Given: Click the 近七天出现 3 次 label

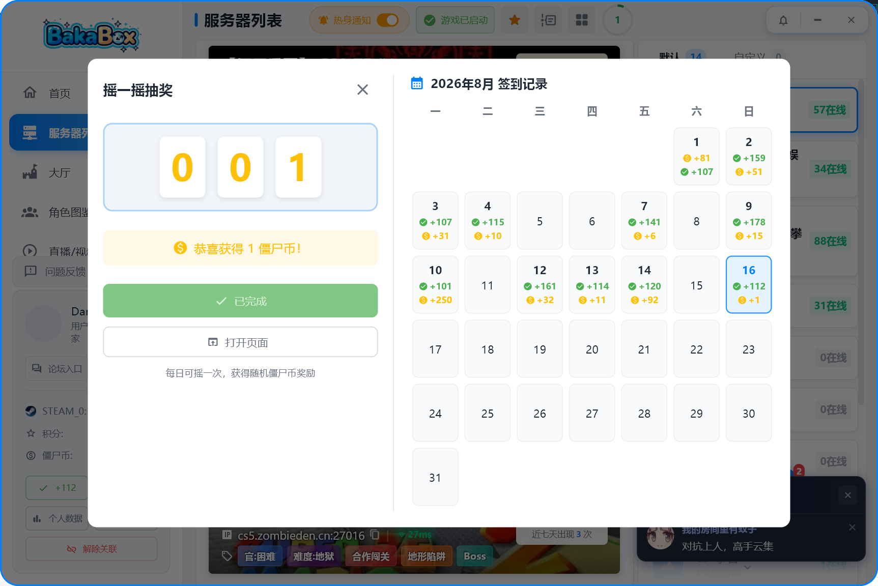Looking at the screenshot, I should [562, 534].
